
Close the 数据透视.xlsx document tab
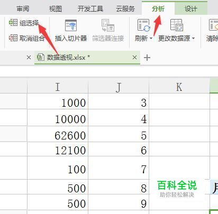click(134, 57)
